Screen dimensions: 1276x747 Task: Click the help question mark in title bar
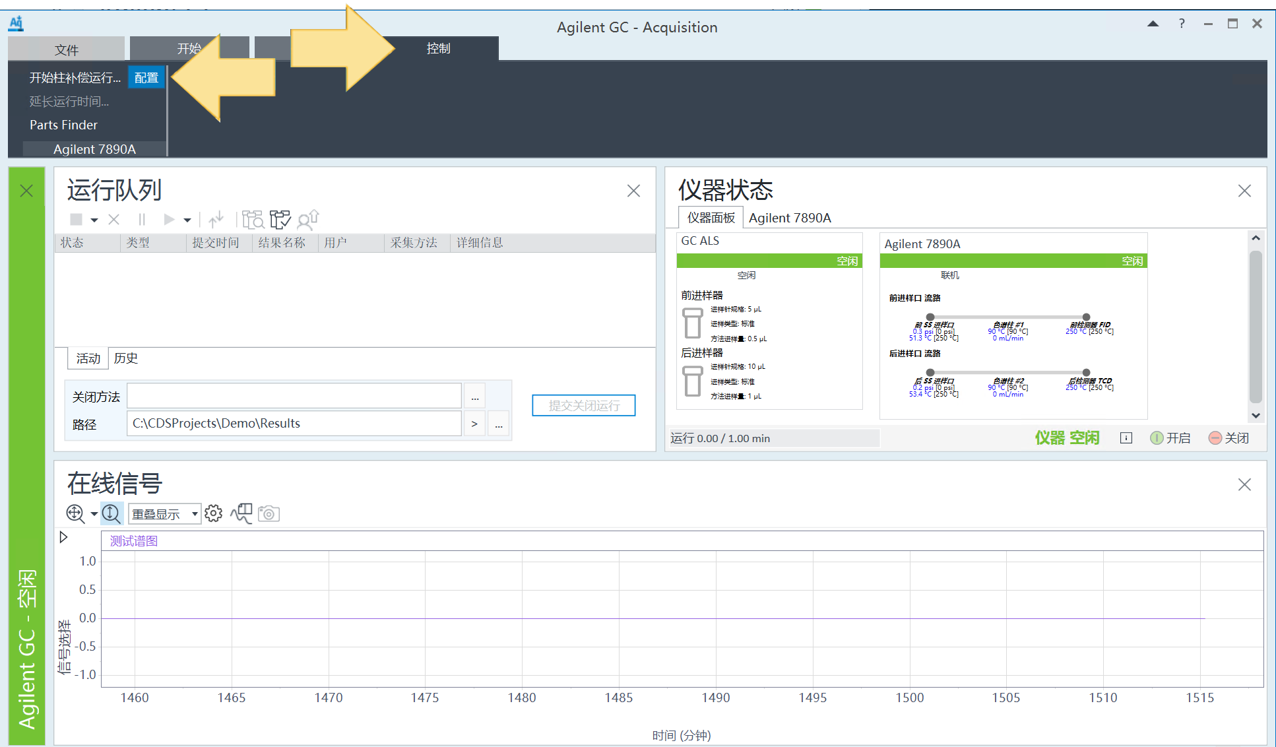pyautogui.click(x=1182, y=24)
